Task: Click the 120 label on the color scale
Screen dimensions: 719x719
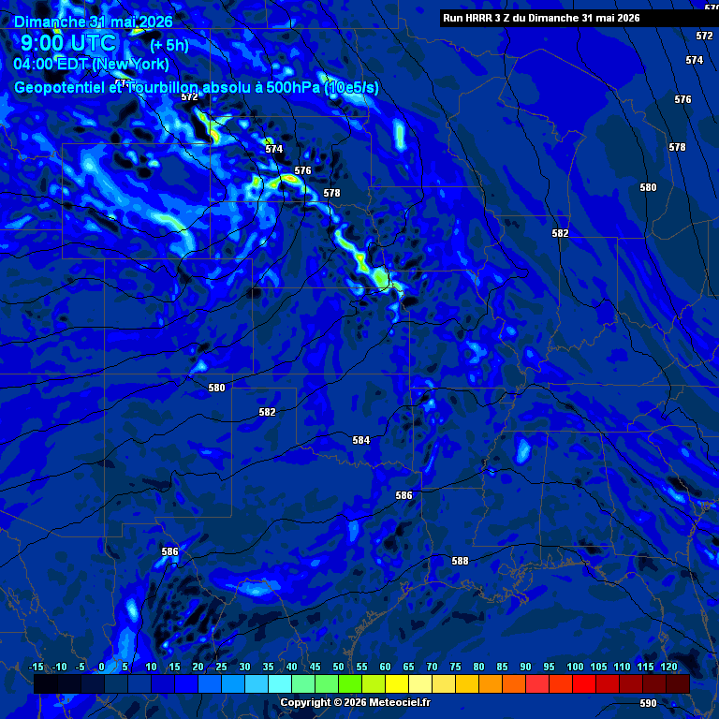Action: click(x=669, y=667)
